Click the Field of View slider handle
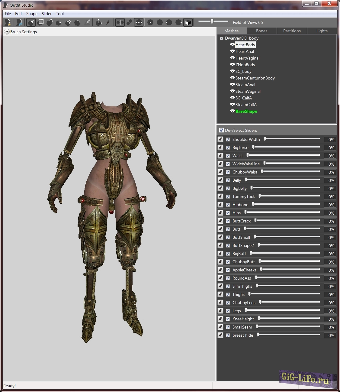This screenshot has height=392, width=340. click(x=212, y=21)
